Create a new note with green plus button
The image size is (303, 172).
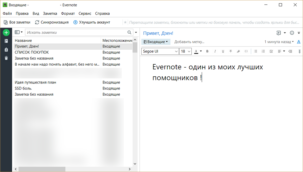6,32
